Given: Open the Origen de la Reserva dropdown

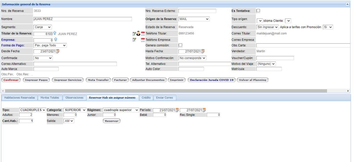Looking at the screenshot, I should (194, 19).
